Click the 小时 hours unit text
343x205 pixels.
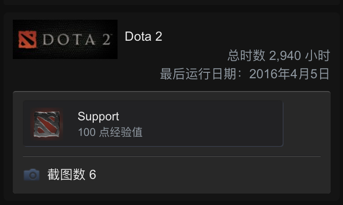click(x=318, y=56)
